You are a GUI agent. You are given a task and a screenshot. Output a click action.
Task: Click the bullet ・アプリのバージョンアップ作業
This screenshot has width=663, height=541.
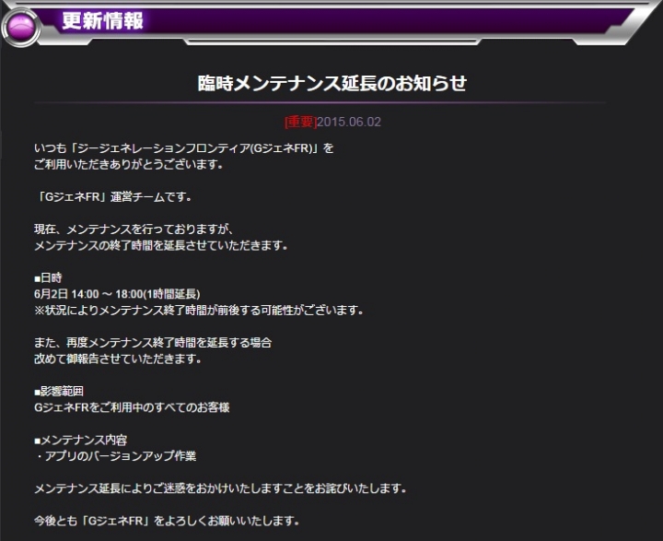115,456
